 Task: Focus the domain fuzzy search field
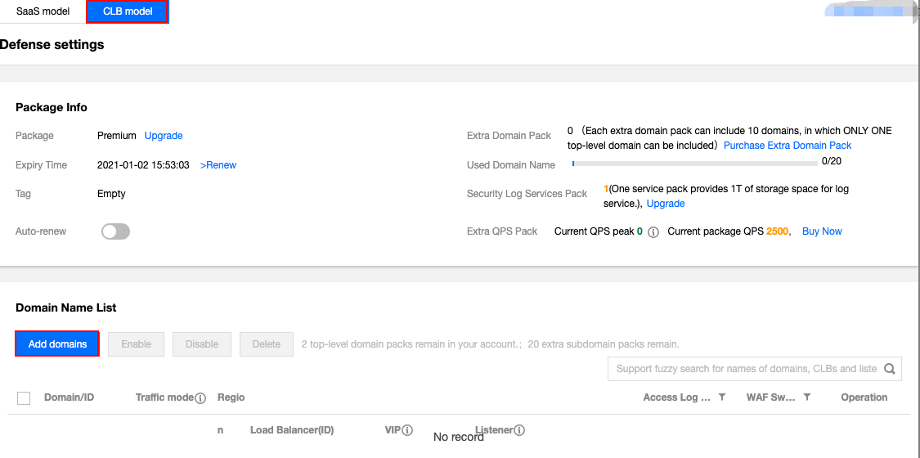click(x=746, y=369)
